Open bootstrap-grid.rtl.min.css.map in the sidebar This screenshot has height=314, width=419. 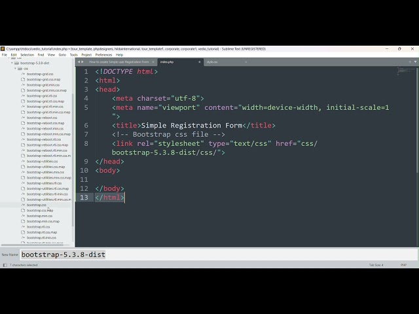(x=48, y=112)
